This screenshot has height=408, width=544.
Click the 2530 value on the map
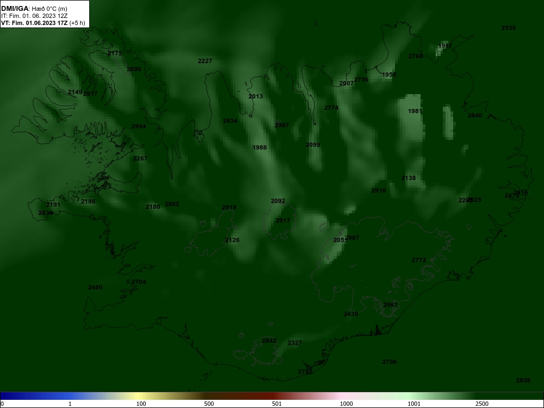pyautogui.click(x=509, y=28)
